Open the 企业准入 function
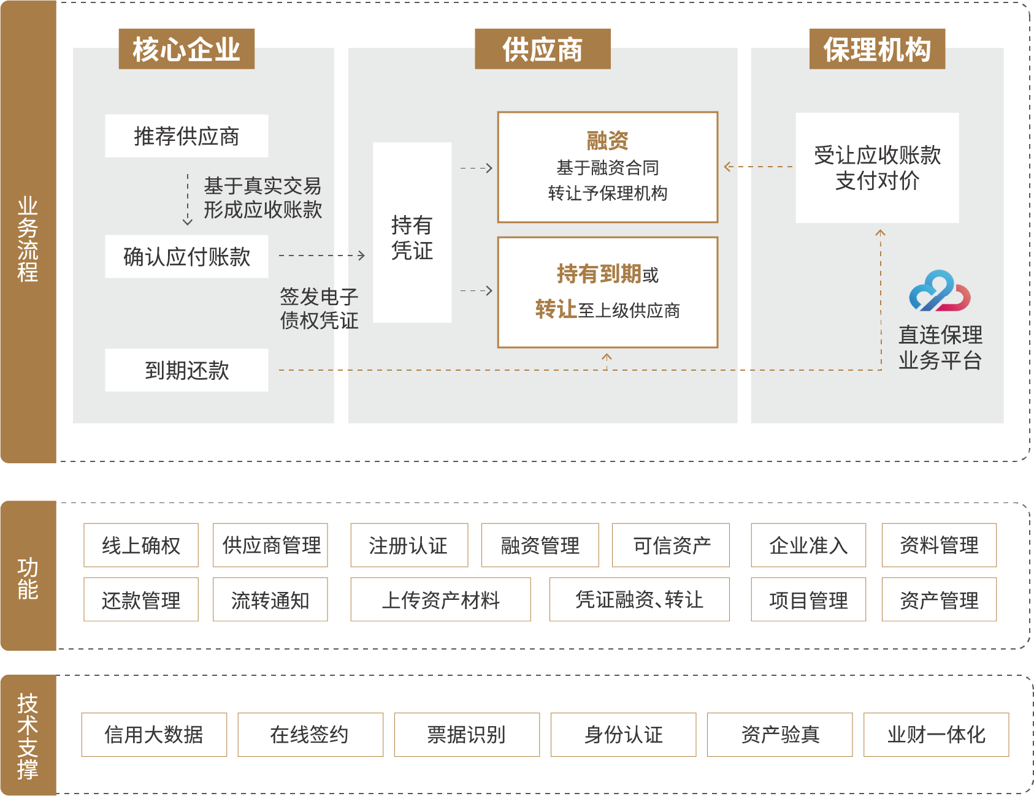This screenshot has height=796, width=1034. tap(808, 545)
